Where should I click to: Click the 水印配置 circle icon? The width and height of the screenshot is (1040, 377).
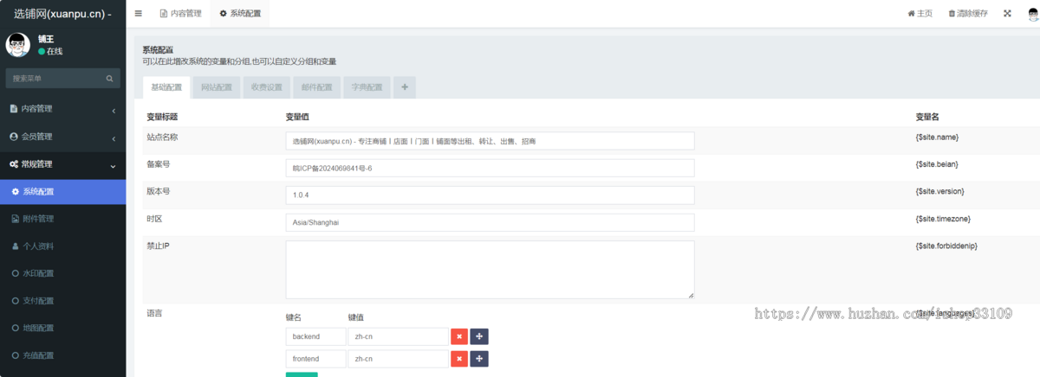[x=16, y=273]
